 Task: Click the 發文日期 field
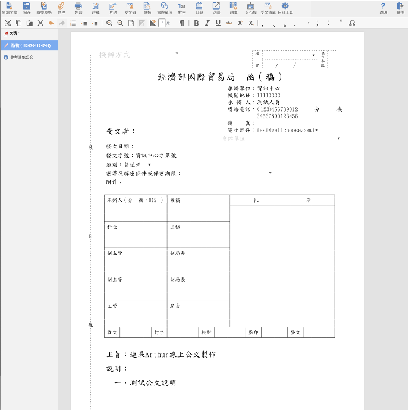click(120, 146)
